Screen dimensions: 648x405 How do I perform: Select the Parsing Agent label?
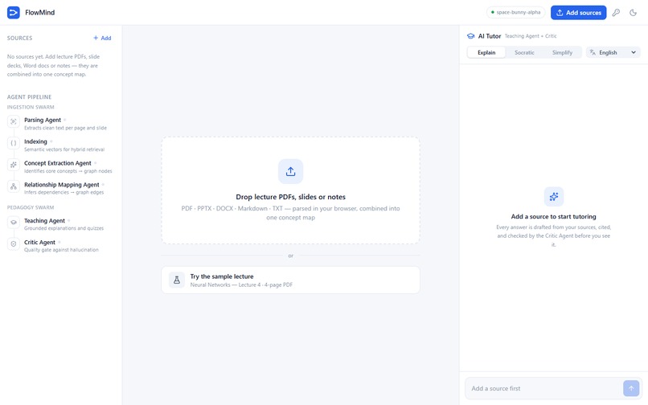43,120
